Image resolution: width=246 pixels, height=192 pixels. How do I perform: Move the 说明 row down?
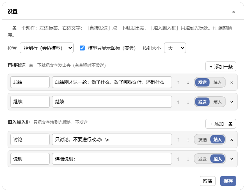(188, 159)
